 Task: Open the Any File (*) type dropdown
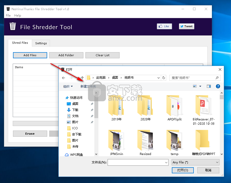pos(196,162)
